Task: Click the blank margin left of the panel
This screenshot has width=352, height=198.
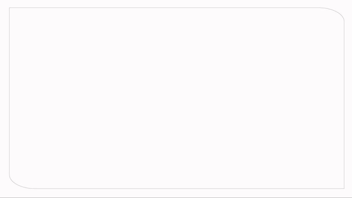Action: 5,99
